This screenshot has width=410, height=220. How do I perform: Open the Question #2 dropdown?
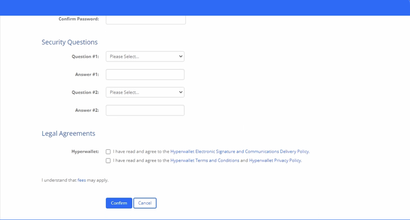[145, 92]
